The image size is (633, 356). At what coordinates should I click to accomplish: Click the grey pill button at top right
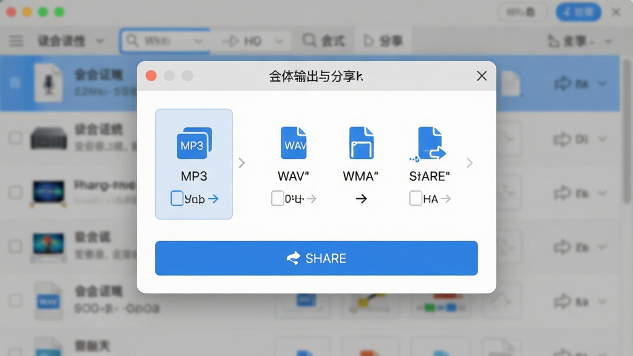pos(521,12)
